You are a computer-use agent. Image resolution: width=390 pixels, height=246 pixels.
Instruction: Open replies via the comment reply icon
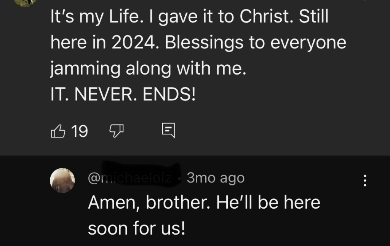[x=168, y=130]
